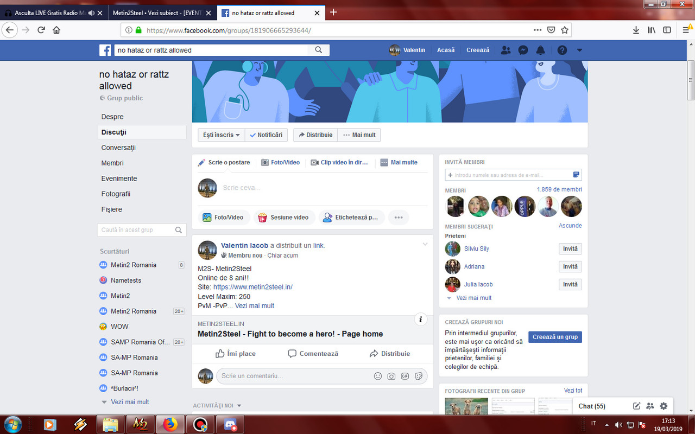Click the search magnifier button in Facebook bar
Viewport: 695px width, 434px height.
click(319, 50)
